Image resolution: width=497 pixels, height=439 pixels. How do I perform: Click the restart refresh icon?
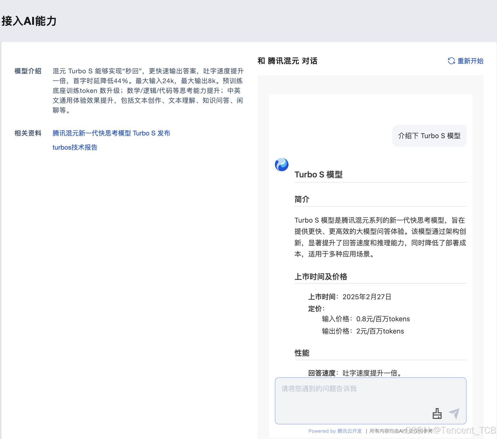pos(451,61)
